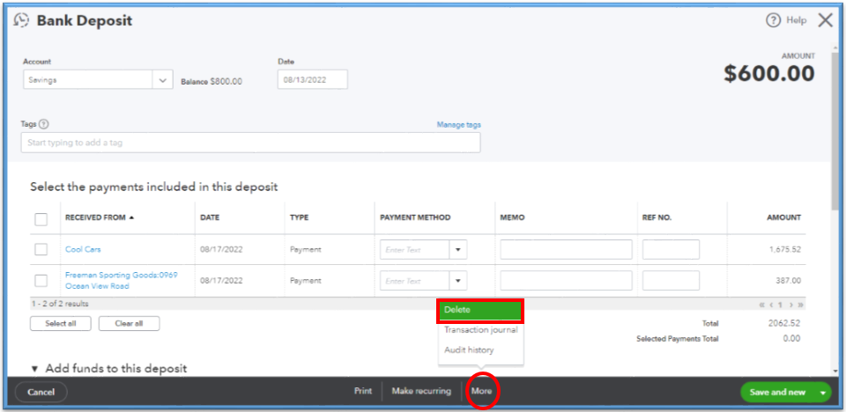Click the 1,675.52 amount cell
846x412 pixels.
(785, 250)
